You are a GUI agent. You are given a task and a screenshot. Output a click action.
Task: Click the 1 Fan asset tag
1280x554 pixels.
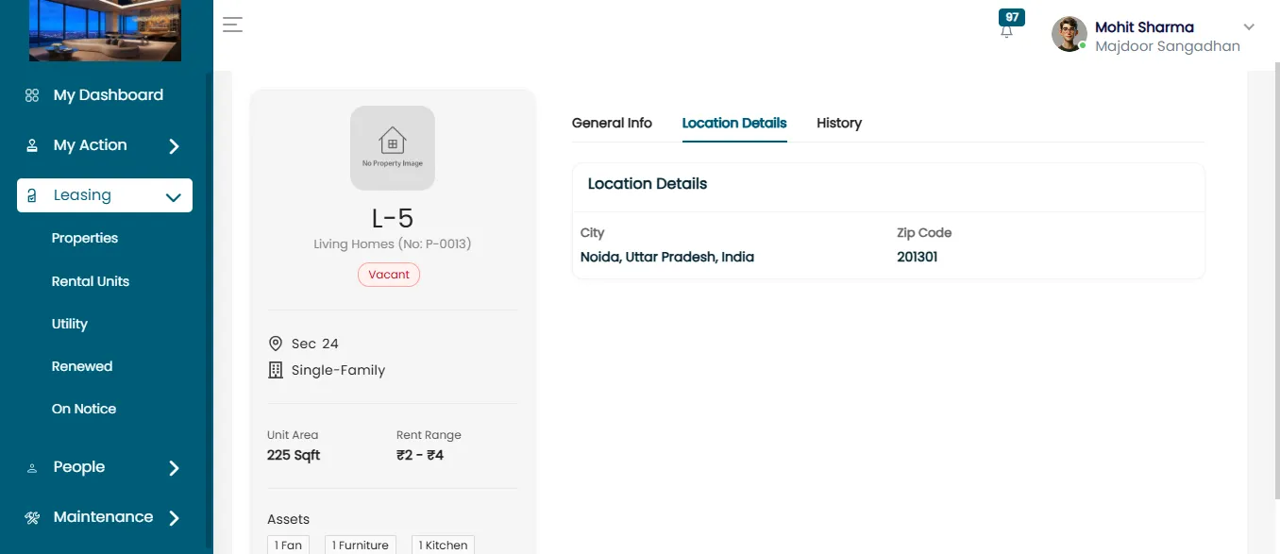288,545
